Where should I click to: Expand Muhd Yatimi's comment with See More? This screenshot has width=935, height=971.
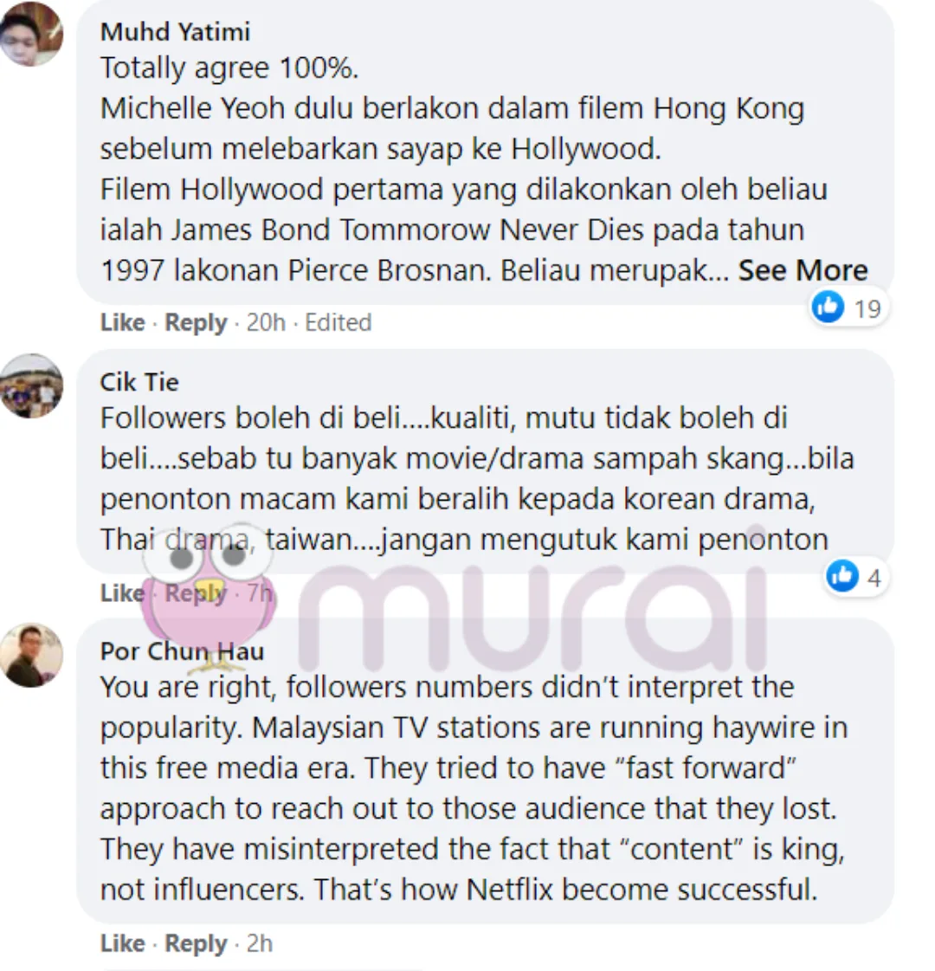click(x=803, y=270)
